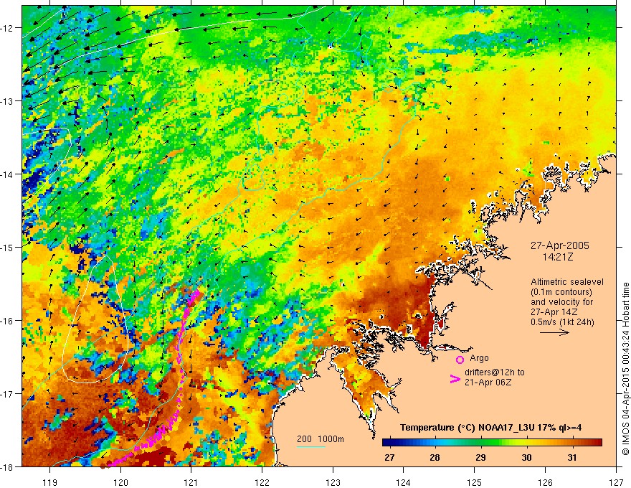631x488 pixels.
Task: Click the -16 latitude axis label
Action: tap(8, 321)
